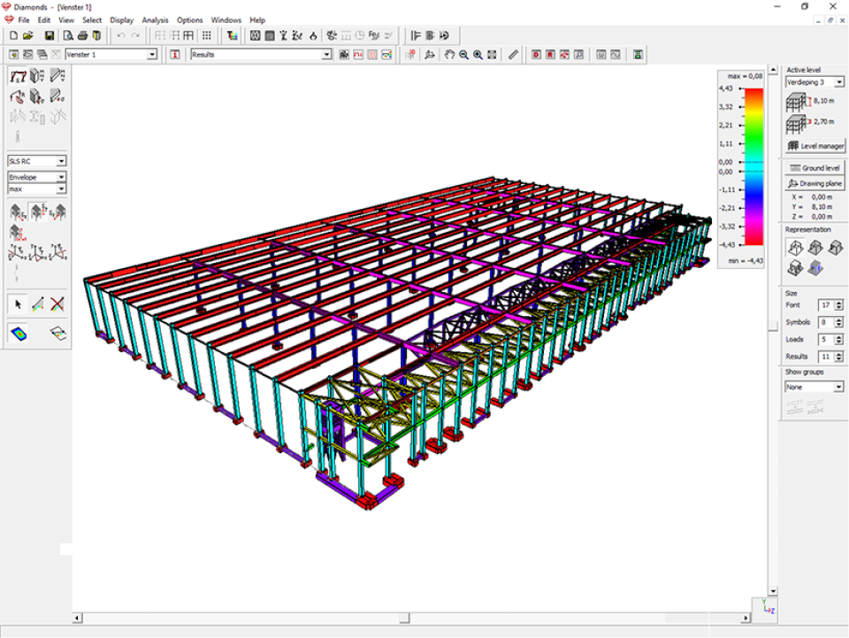Click the red R reactions icon
The image size is (849, 638).
550,55
